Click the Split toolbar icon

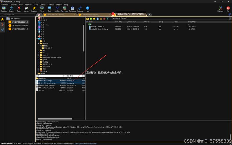(x=50, y=9)
